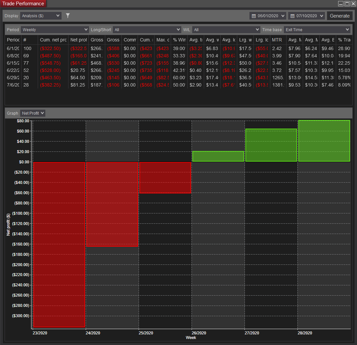Image resolution: width=357 pixels, height=345 pixels.
Task: Close the Trade Performance window
Action: (x=353, y=3)
